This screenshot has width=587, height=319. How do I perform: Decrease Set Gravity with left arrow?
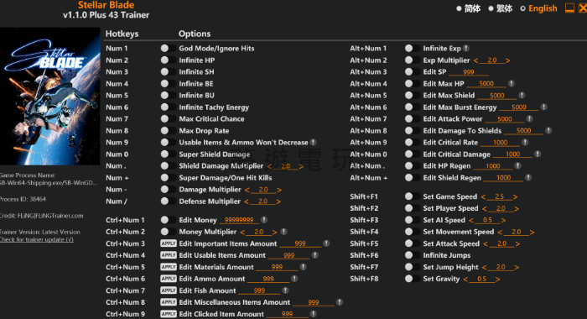coord(465,280)
